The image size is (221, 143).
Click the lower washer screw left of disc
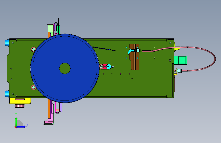click(34, 88)
